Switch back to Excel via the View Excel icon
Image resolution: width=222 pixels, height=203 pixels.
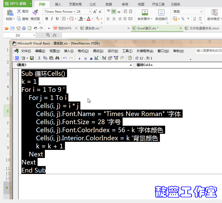(x=17, y=58)
